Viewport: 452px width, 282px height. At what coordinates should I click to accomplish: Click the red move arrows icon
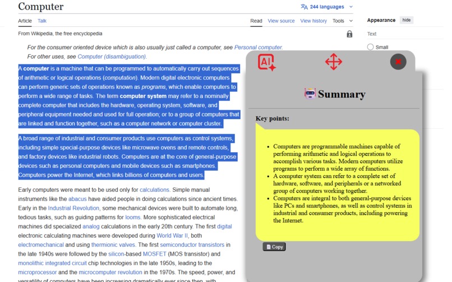click(334, 62)
